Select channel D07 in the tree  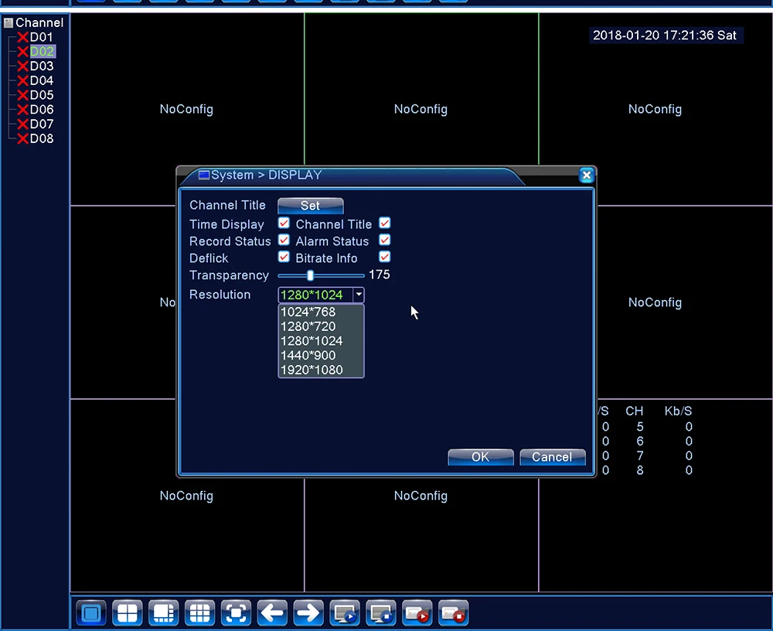coord(42,124)
